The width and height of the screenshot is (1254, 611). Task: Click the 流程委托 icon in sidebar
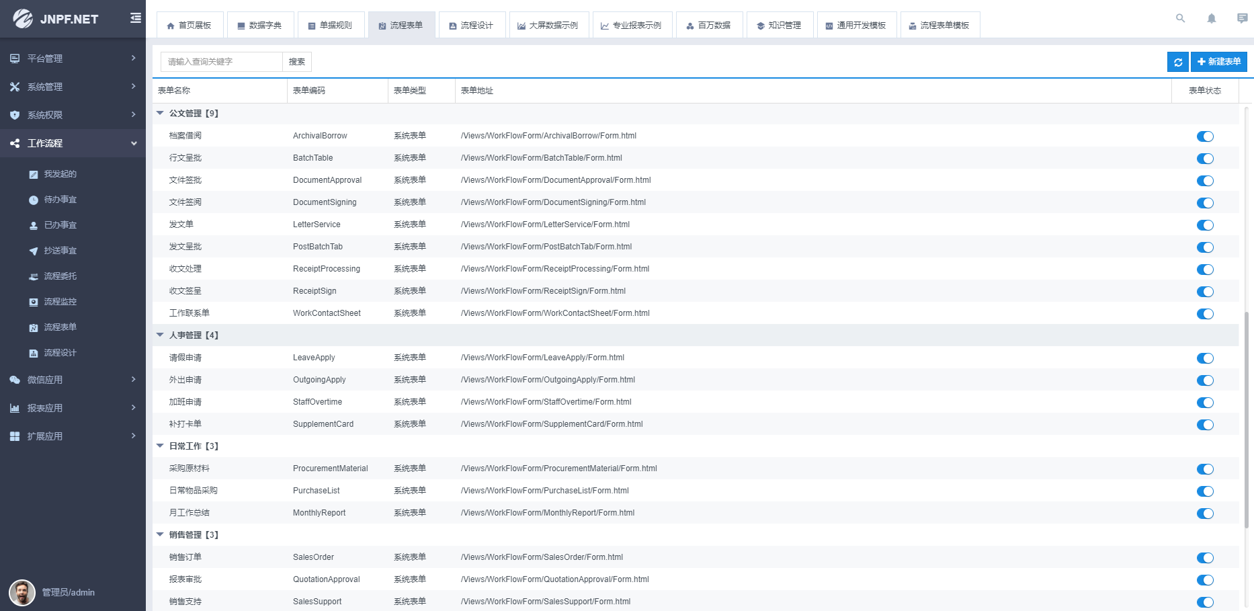[x=34, y=276]
